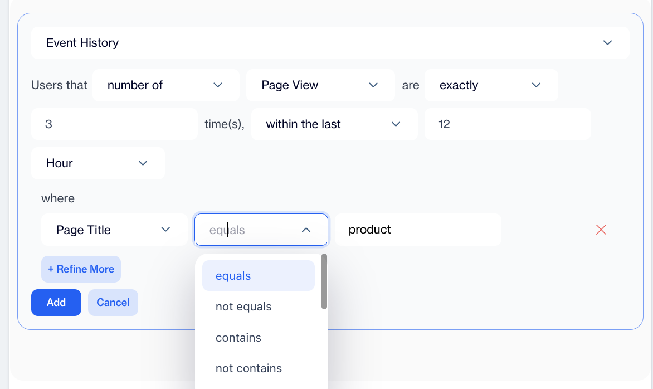Click the operator list scrollbar thumb
Viewport: 653px width, 389px height.
[324, 281]
